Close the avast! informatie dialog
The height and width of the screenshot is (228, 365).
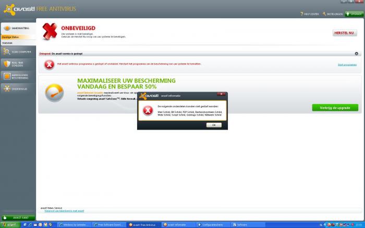tap(221, 94)
